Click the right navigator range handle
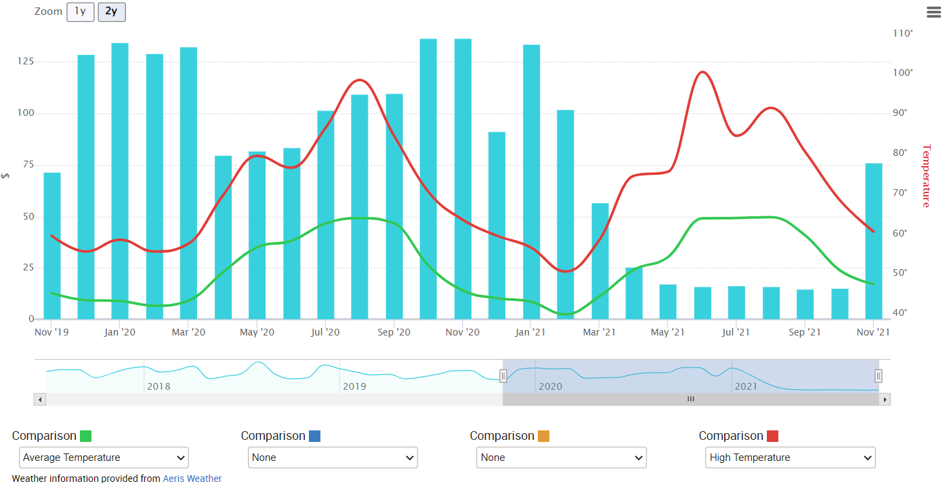Viewport: 945px width, 488px height. click(x=879, y=375)
